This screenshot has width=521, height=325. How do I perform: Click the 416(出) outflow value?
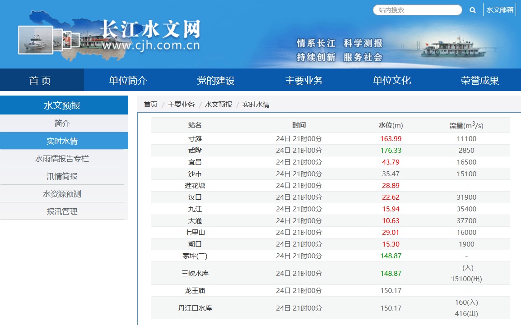(466, 313)
